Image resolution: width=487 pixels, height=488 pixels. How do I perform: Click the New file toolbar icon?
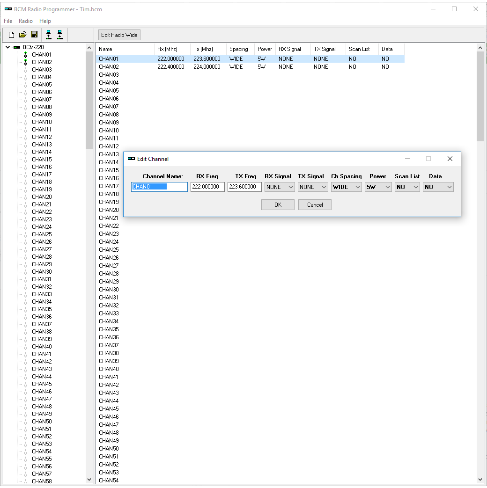point(12,35)
